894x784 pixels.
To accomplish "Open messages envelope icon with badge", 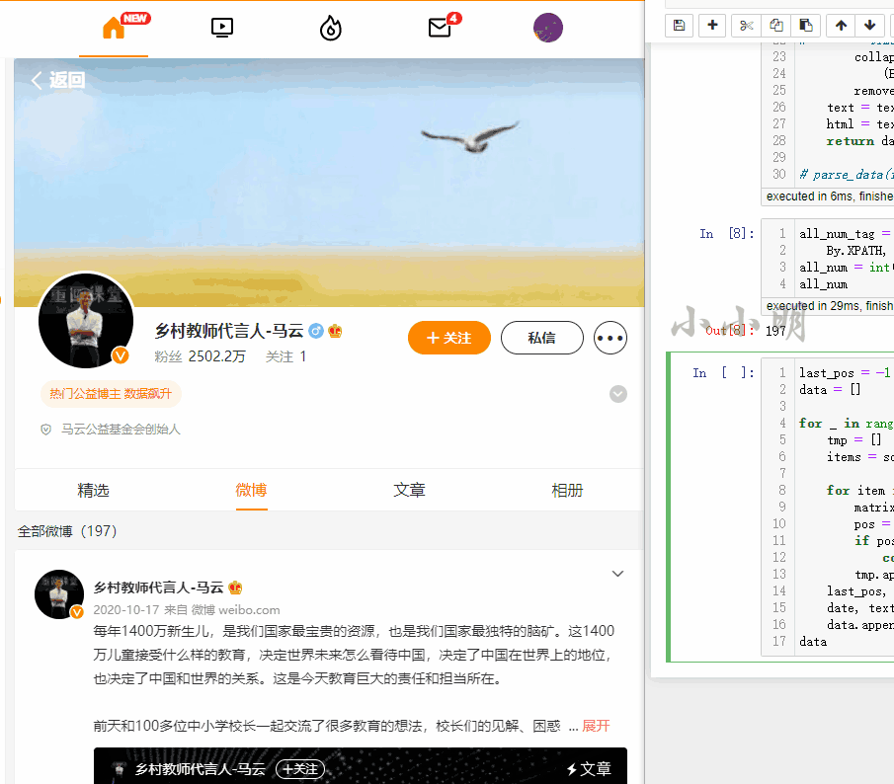I will [x=440, y=28].
